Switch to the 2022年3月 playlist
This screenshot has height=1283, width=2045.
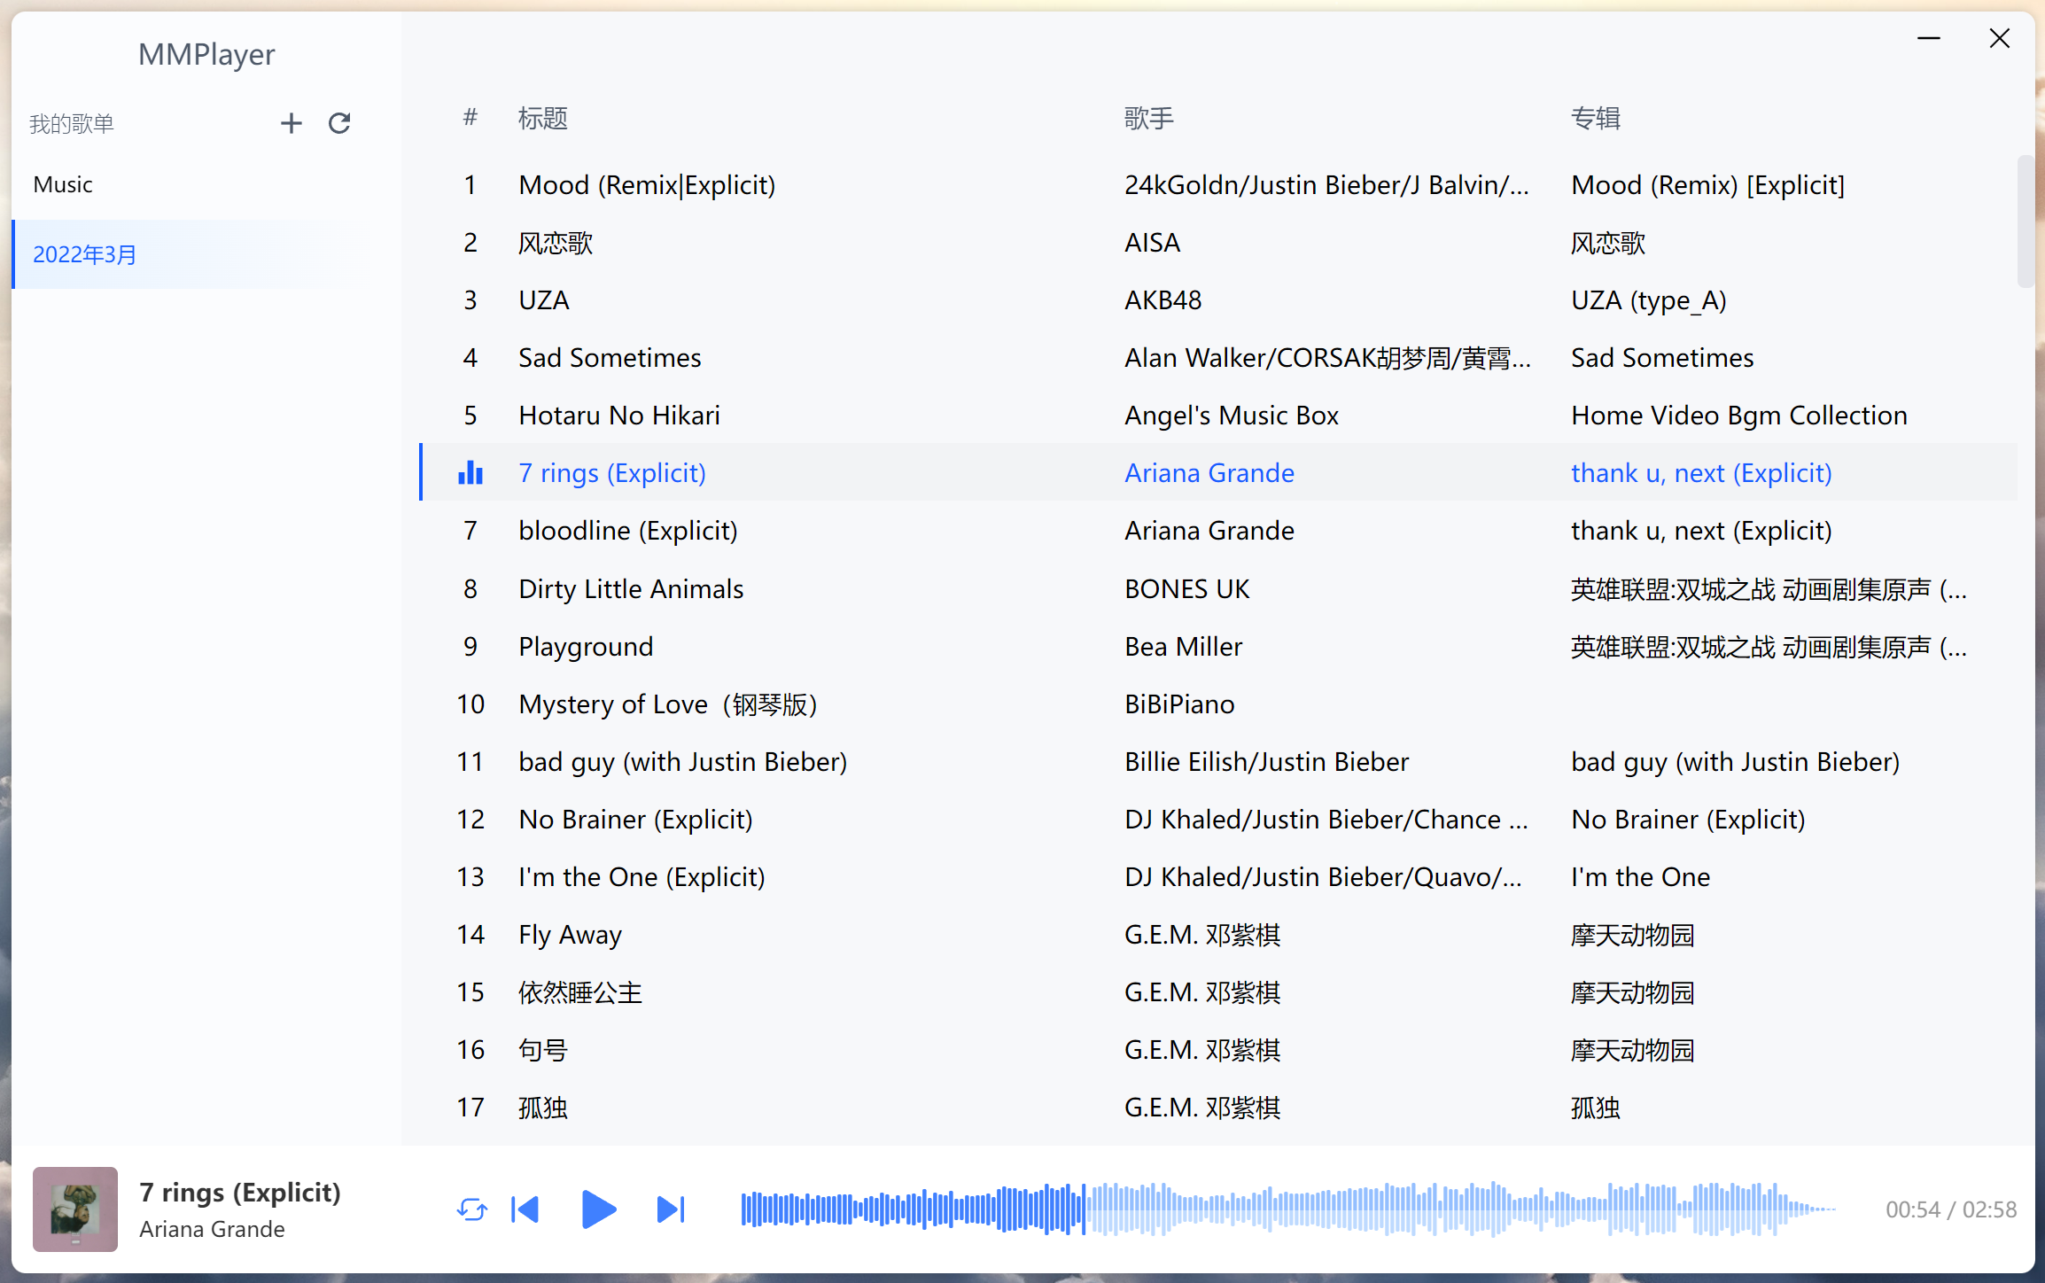(x=84, y=254)
